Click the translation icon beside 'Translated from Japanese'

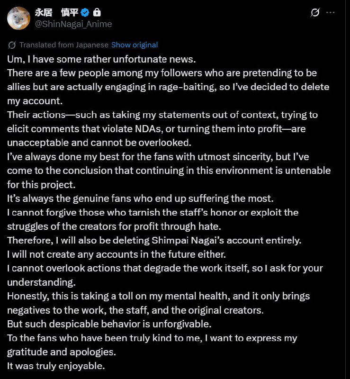pyautogui.click(x=12, y=45)
